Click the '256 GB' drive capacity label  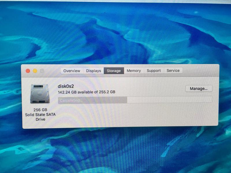pyautogui.click(x=40, y=110)
